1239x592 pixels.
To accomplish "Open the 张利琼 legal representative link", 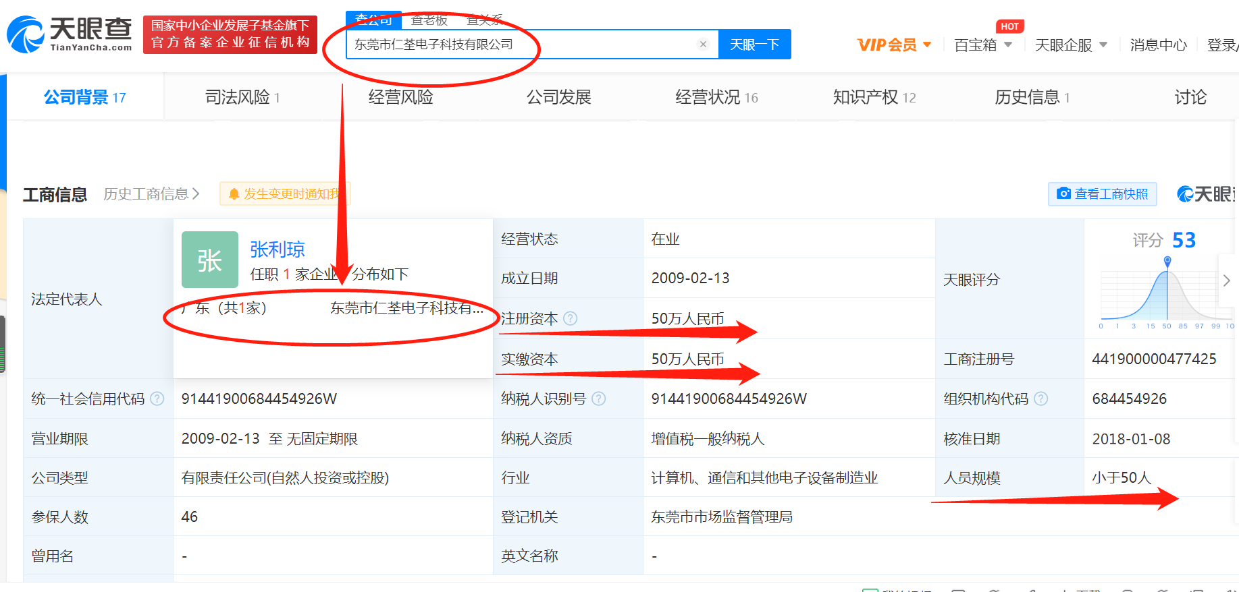I will 278,249.
